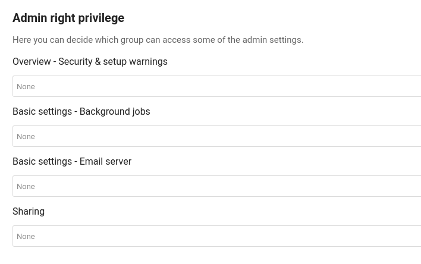This screenshot has height=264, width=421.
Task: Focus the "None" text under Sharing
Action: click(26, 237)
